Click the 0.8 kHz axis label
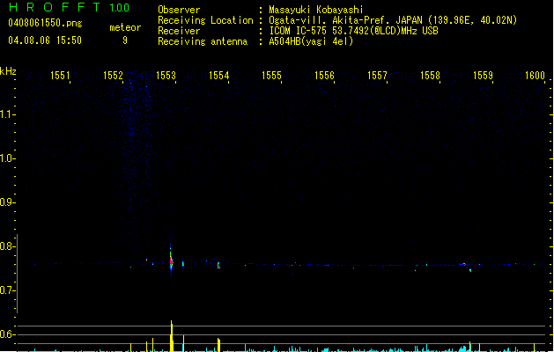 coord(7,246)
